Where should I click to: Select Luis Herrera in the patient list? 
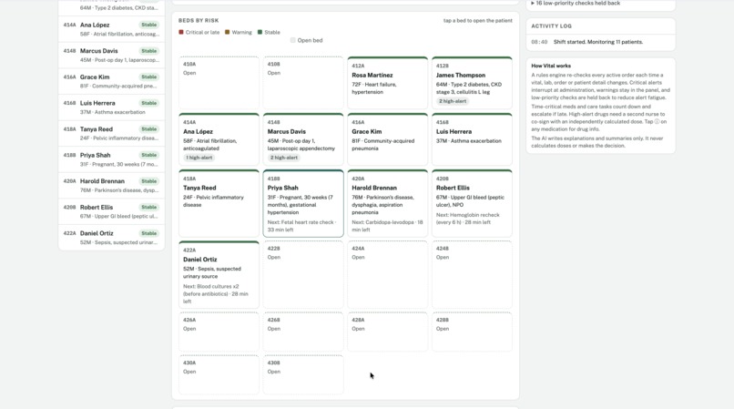111,107
